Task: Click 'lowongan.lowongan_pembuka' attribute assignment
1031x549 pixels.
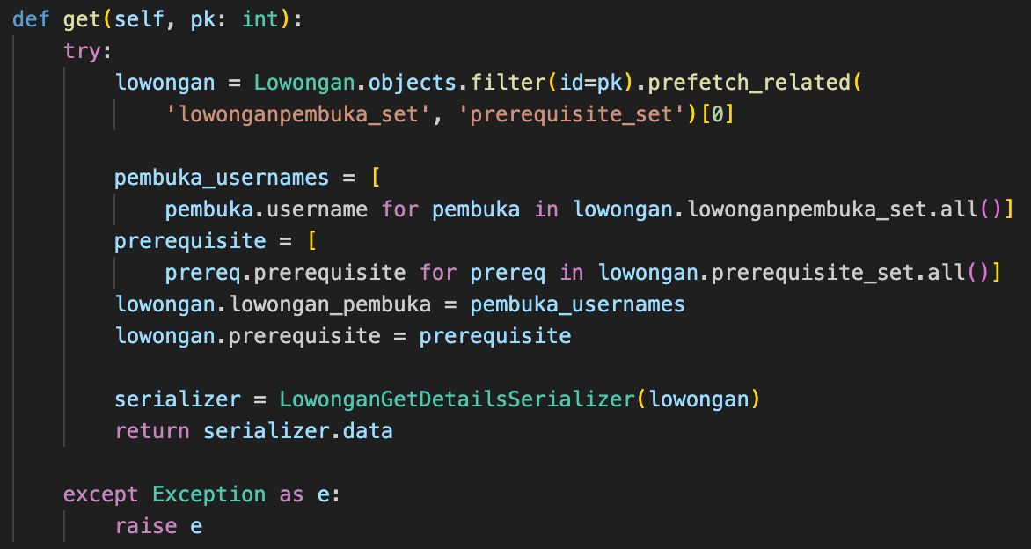Action: click(x=273, y=304)
